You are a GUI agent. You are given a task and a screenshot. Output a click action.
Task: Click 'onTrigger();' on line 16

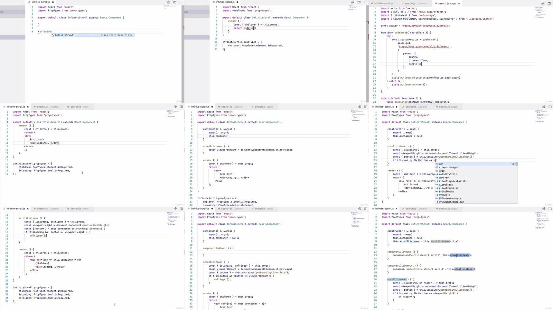[38, 236]
